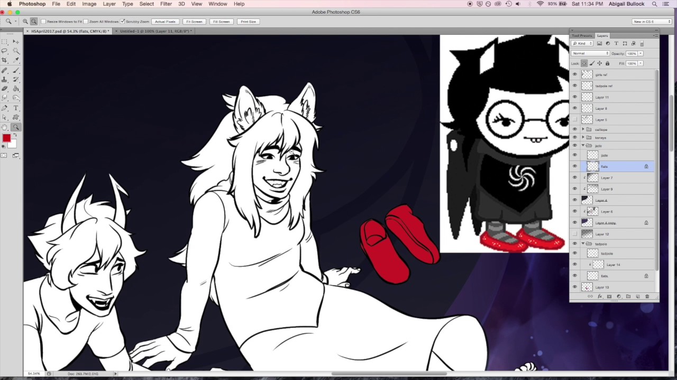
Task: Open the Select menu
Action: click(x=147, y=4)
